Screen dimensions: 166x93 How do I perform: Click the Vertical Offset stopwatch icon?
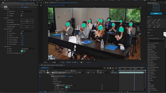pyautogui.click(x=8, y=44)
